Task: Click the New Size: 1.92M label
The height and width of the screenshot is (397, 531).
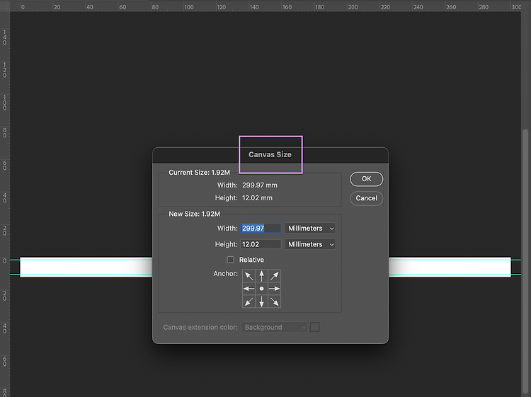Action: pos(195,214)
